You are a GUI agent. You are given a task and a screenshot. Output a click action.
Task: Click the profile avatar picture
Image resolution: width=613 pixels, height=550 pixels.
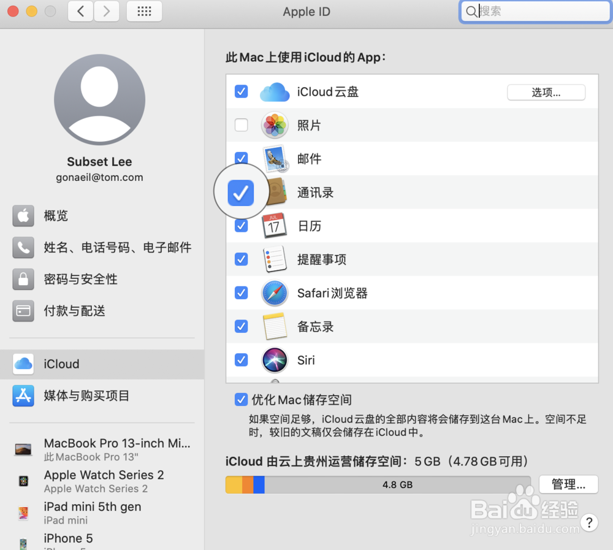[99, 100]
